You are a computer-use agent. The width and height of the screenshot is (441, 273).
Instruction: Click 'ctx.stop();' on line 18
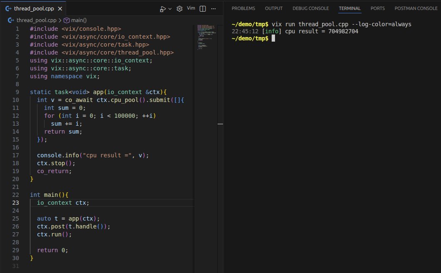[56, 163]
